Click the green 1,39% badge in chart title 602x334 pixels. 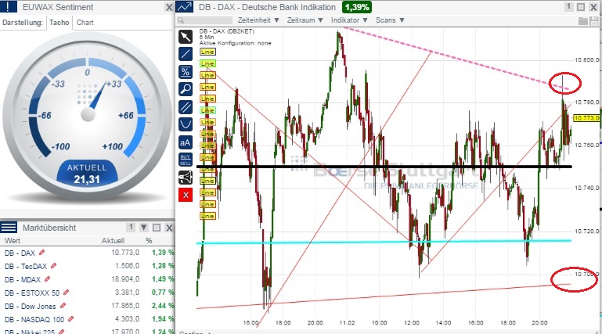click(357, 7)
